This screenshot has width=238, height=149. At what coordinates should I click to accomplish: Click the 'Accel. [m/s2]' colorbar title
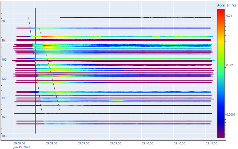click(x=227, y=5)
